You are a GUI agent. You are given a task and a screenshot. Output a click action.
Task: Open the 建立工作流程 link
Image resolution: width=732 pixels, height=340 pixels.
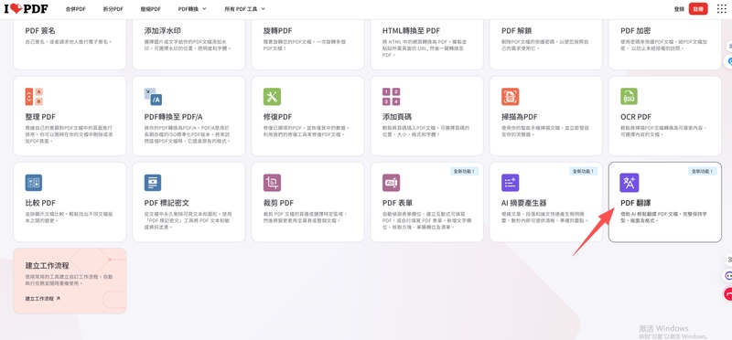pyautogui.click(x=42, y=298)
